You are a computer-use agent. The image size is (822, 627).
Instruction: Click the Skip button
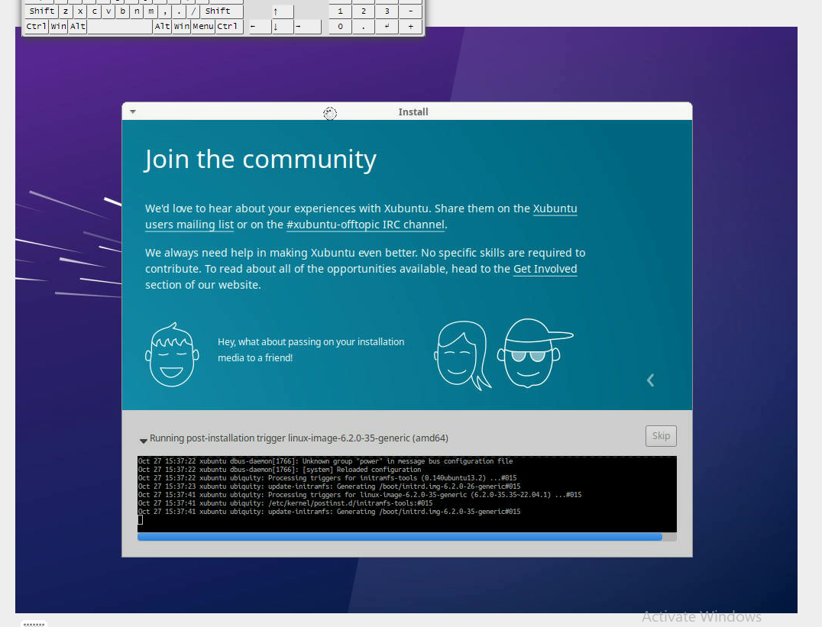(x=661, y=436)
